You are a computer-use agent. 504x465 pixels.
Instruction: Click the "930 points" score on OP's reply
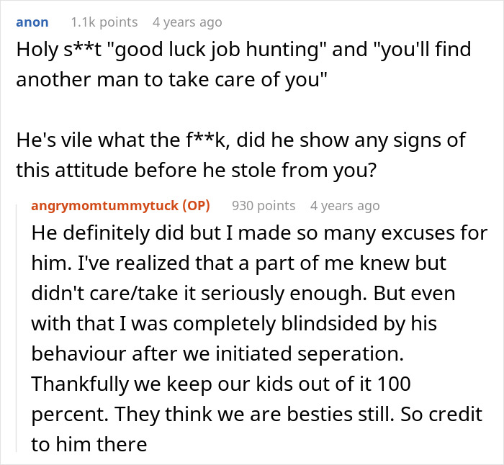pos(264,206)
